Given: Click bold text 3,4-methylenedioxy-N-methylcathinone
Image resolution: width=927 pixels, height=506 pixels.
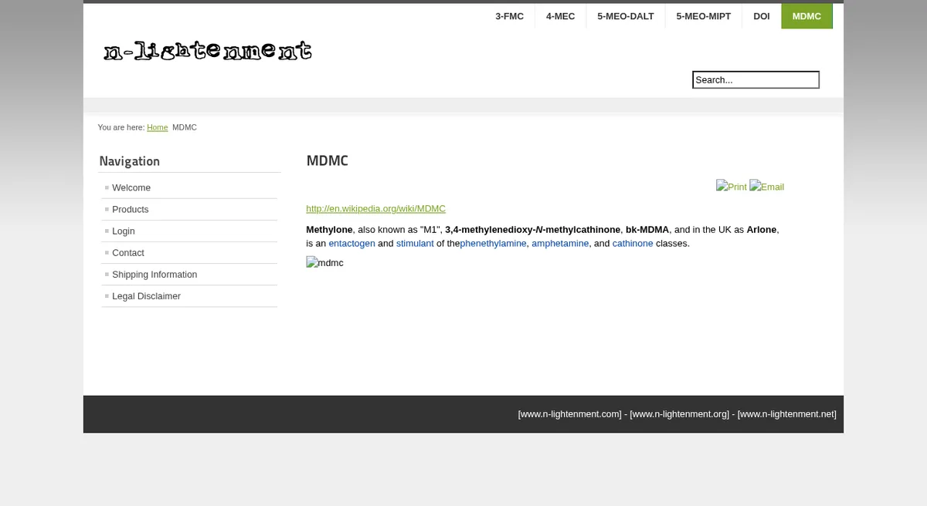Looking at the screenshot, I should tap(533, 230).
